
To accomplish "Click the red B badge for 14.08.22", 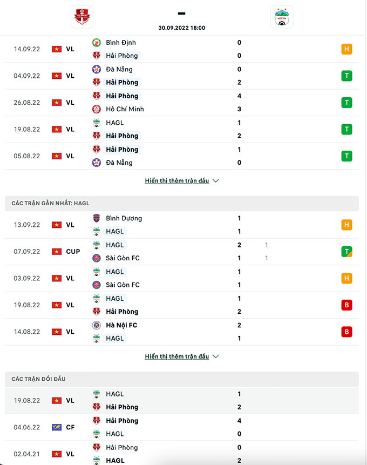I will point(346,332).
